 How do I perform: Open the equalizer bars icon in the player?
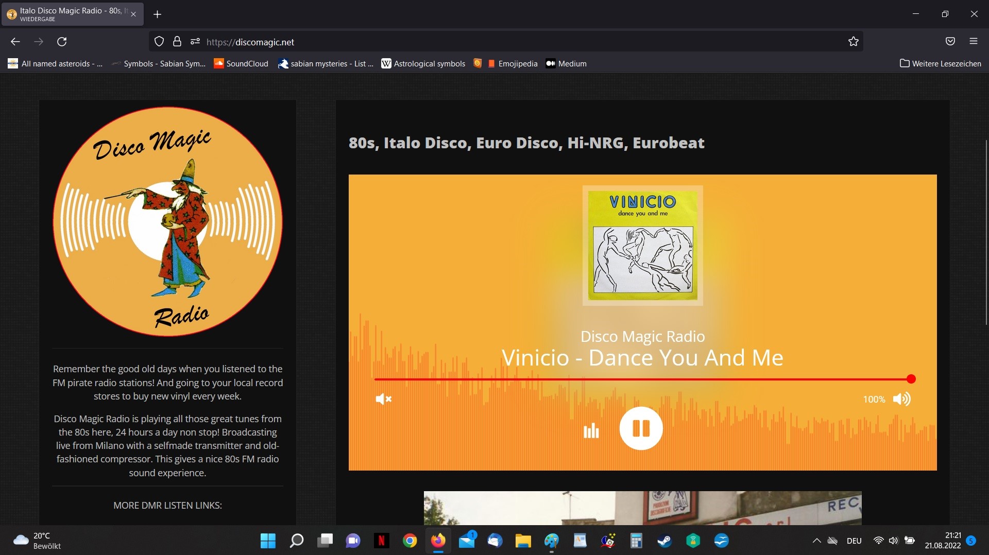[591, 430]
